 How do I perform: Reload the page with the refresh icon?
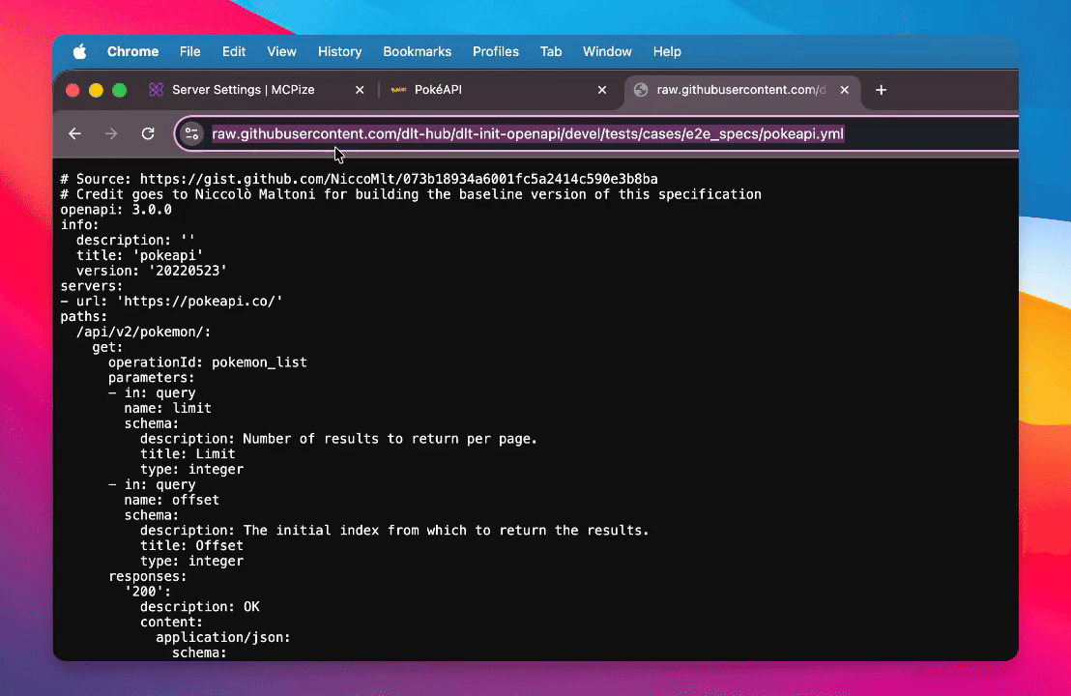pyautogui.click(x=148, y=134)
